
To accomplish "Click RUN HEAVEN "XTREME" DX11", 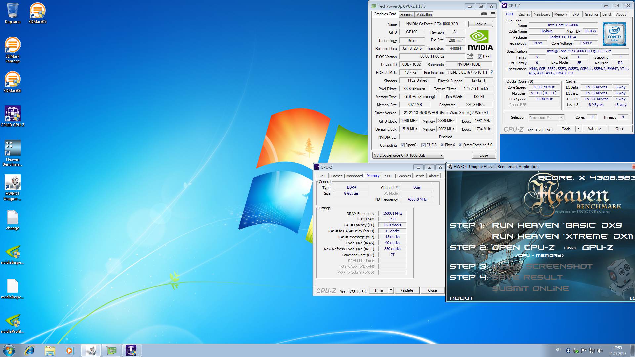I will [563, 236].
